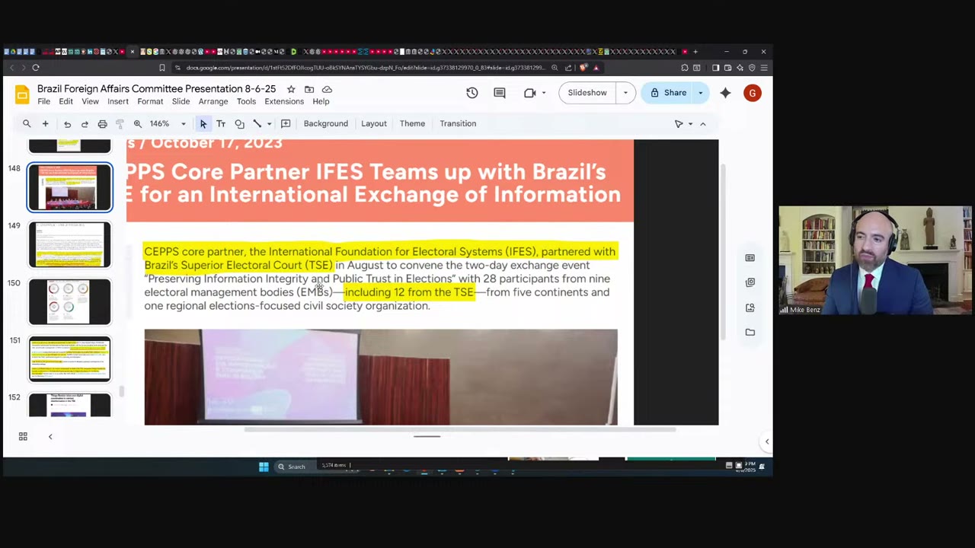Start a Meet video call

coord(530,93)
